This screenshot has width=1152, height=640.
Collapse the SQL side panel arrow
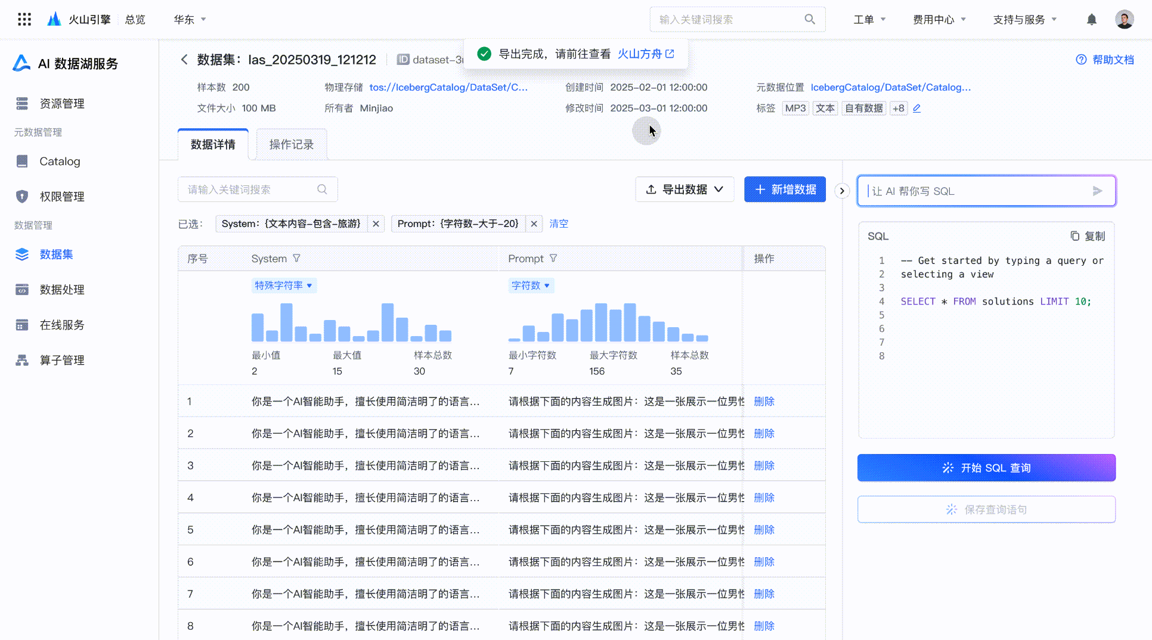(842, 191)
